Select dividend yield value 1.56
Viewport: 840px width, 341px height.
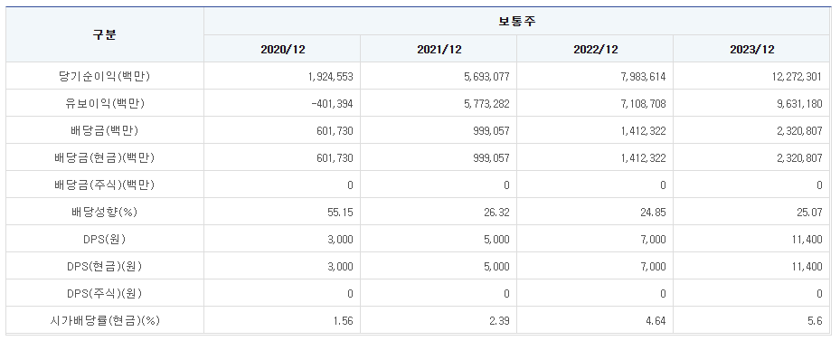[x=343, y=321]
